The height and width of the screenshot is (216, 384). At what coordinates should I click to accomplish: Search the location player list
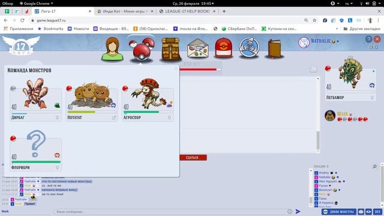pyautogui.click(x=374, y=167)
